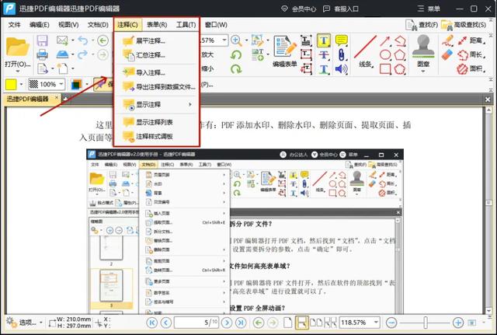Open the dropdown arrow next to the email icon
This screenshot has width=497, height=335.
73,40
